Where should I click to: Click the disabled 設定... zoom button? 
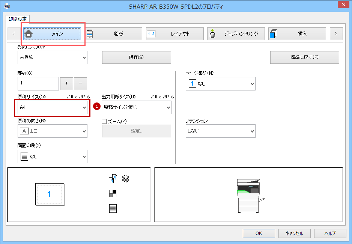(137, 131)
